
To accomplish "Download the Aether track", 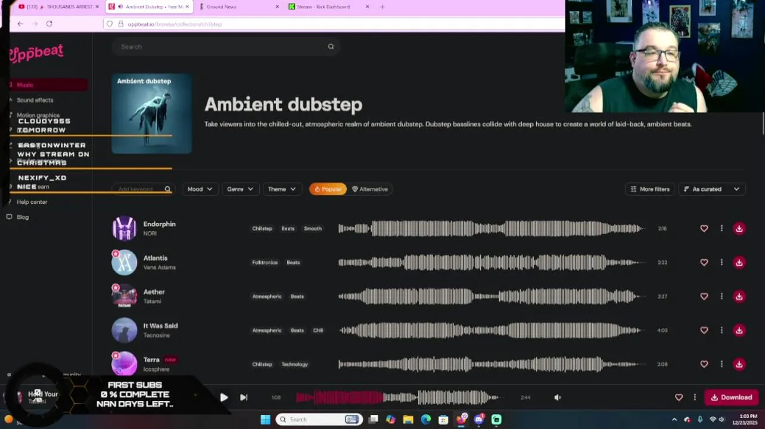I will click(739, 296).
